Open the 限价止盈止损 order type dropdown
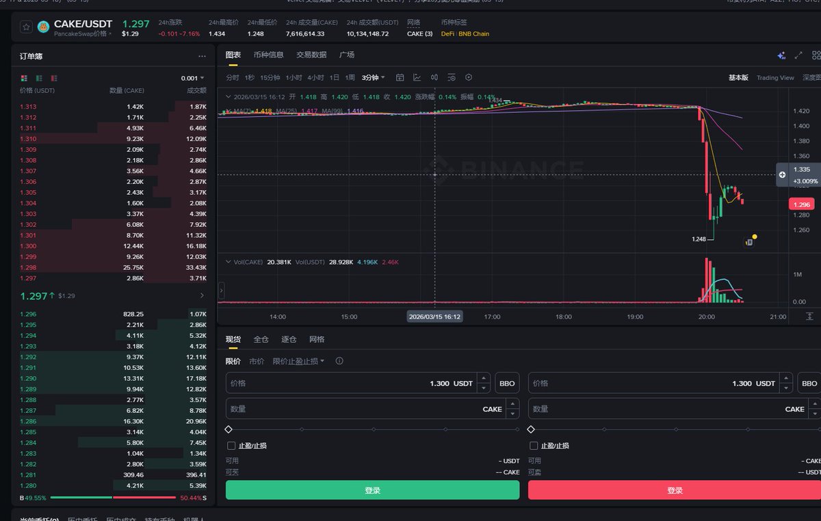Screen dimensions: 821x521 [x=298, y=361]
